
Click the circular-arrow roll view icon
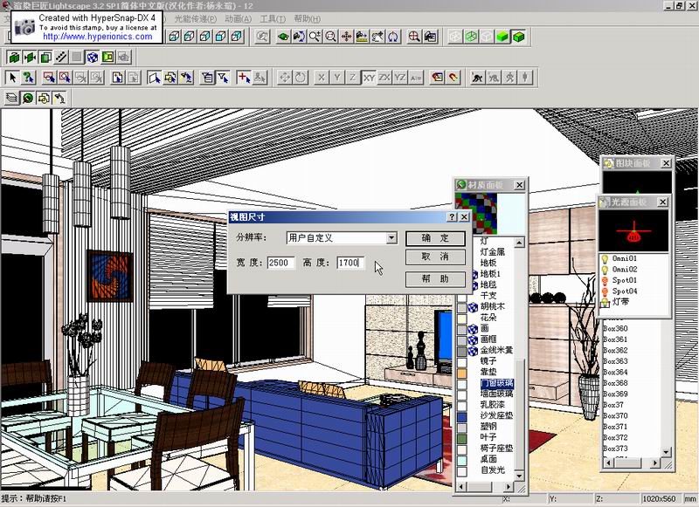click(x=393, y=37)
